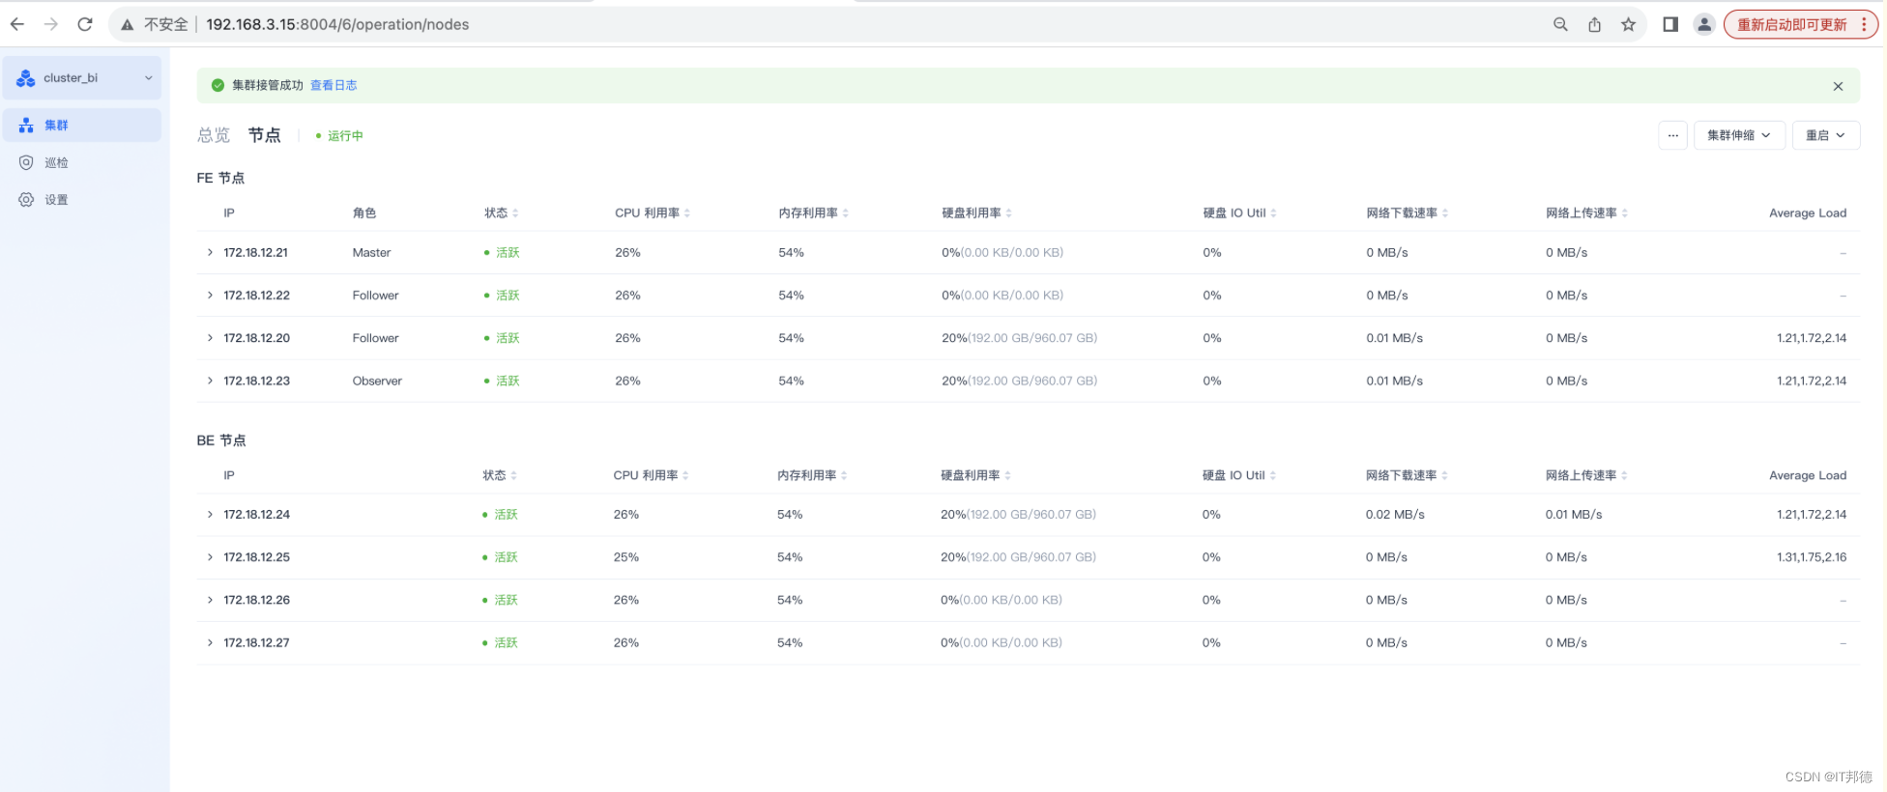Click the share page icon
1887x792 pixels.
tap(1594, 24)
